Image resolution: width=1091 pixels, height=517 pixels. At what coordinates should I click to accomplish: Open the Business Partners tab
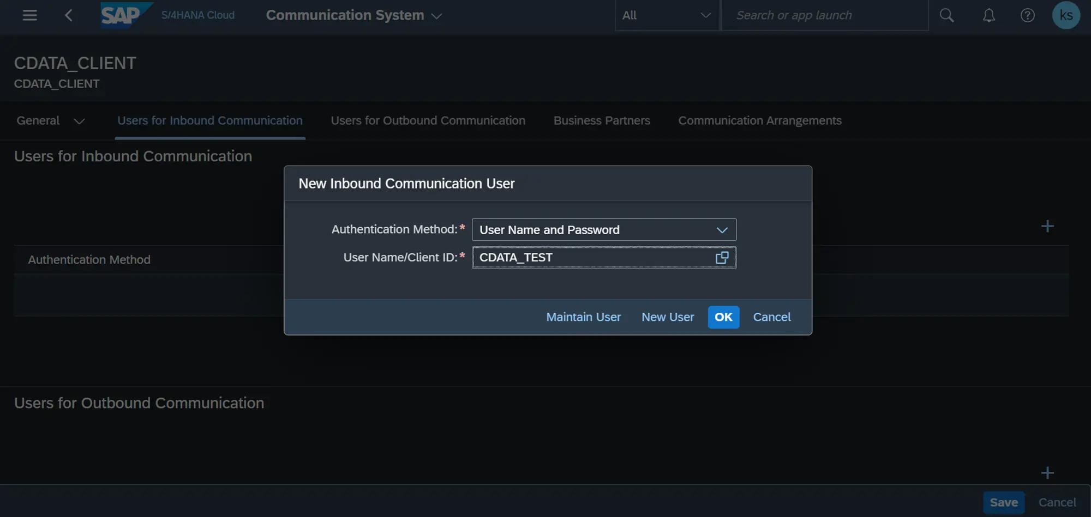tap(602, 120)
